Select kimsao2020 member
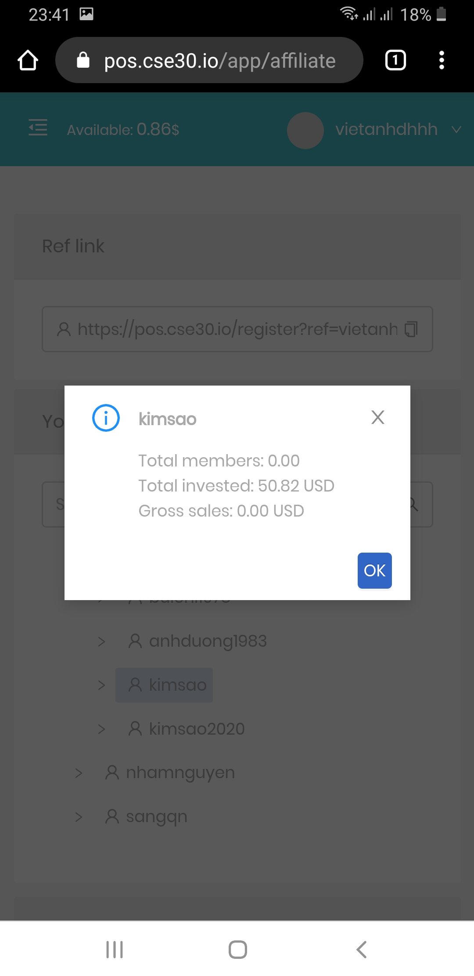This screenshot has height=976, width=474. click(196, 729)
